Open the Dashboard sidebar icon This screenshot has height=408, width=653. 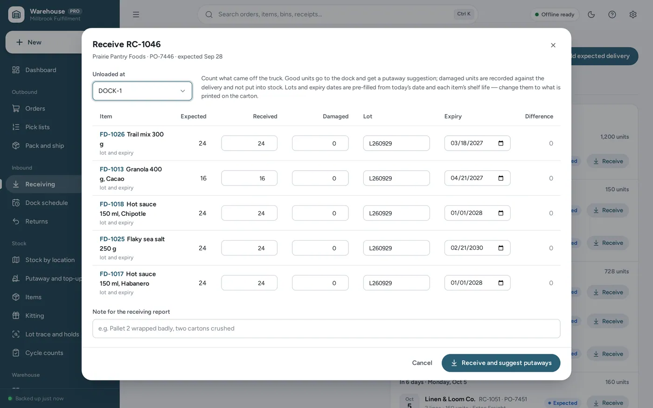tap(16, 70)
